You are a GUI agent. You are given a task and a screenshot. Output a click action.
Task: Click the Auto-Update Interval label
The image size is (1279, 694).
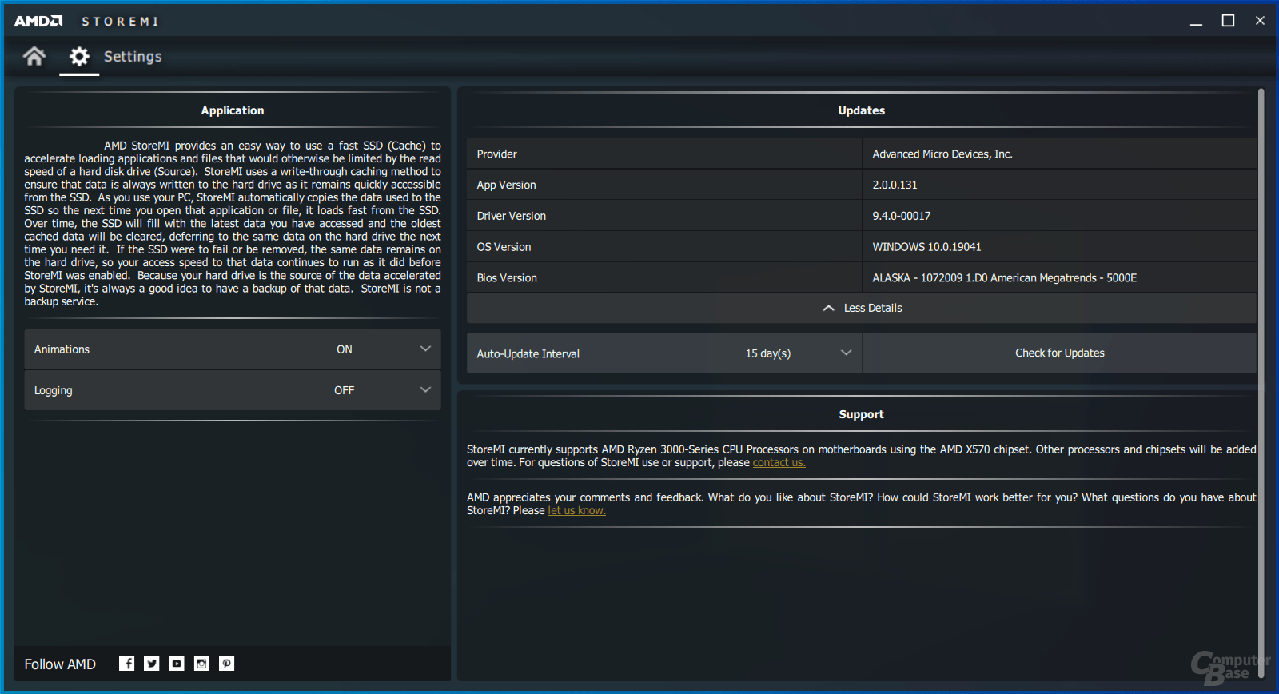pyautogui.click(x=528, y=353)
